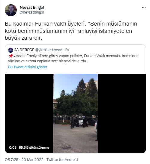Play the embedded video
This screenshot has width=150, height=164.
click(76, 113)
